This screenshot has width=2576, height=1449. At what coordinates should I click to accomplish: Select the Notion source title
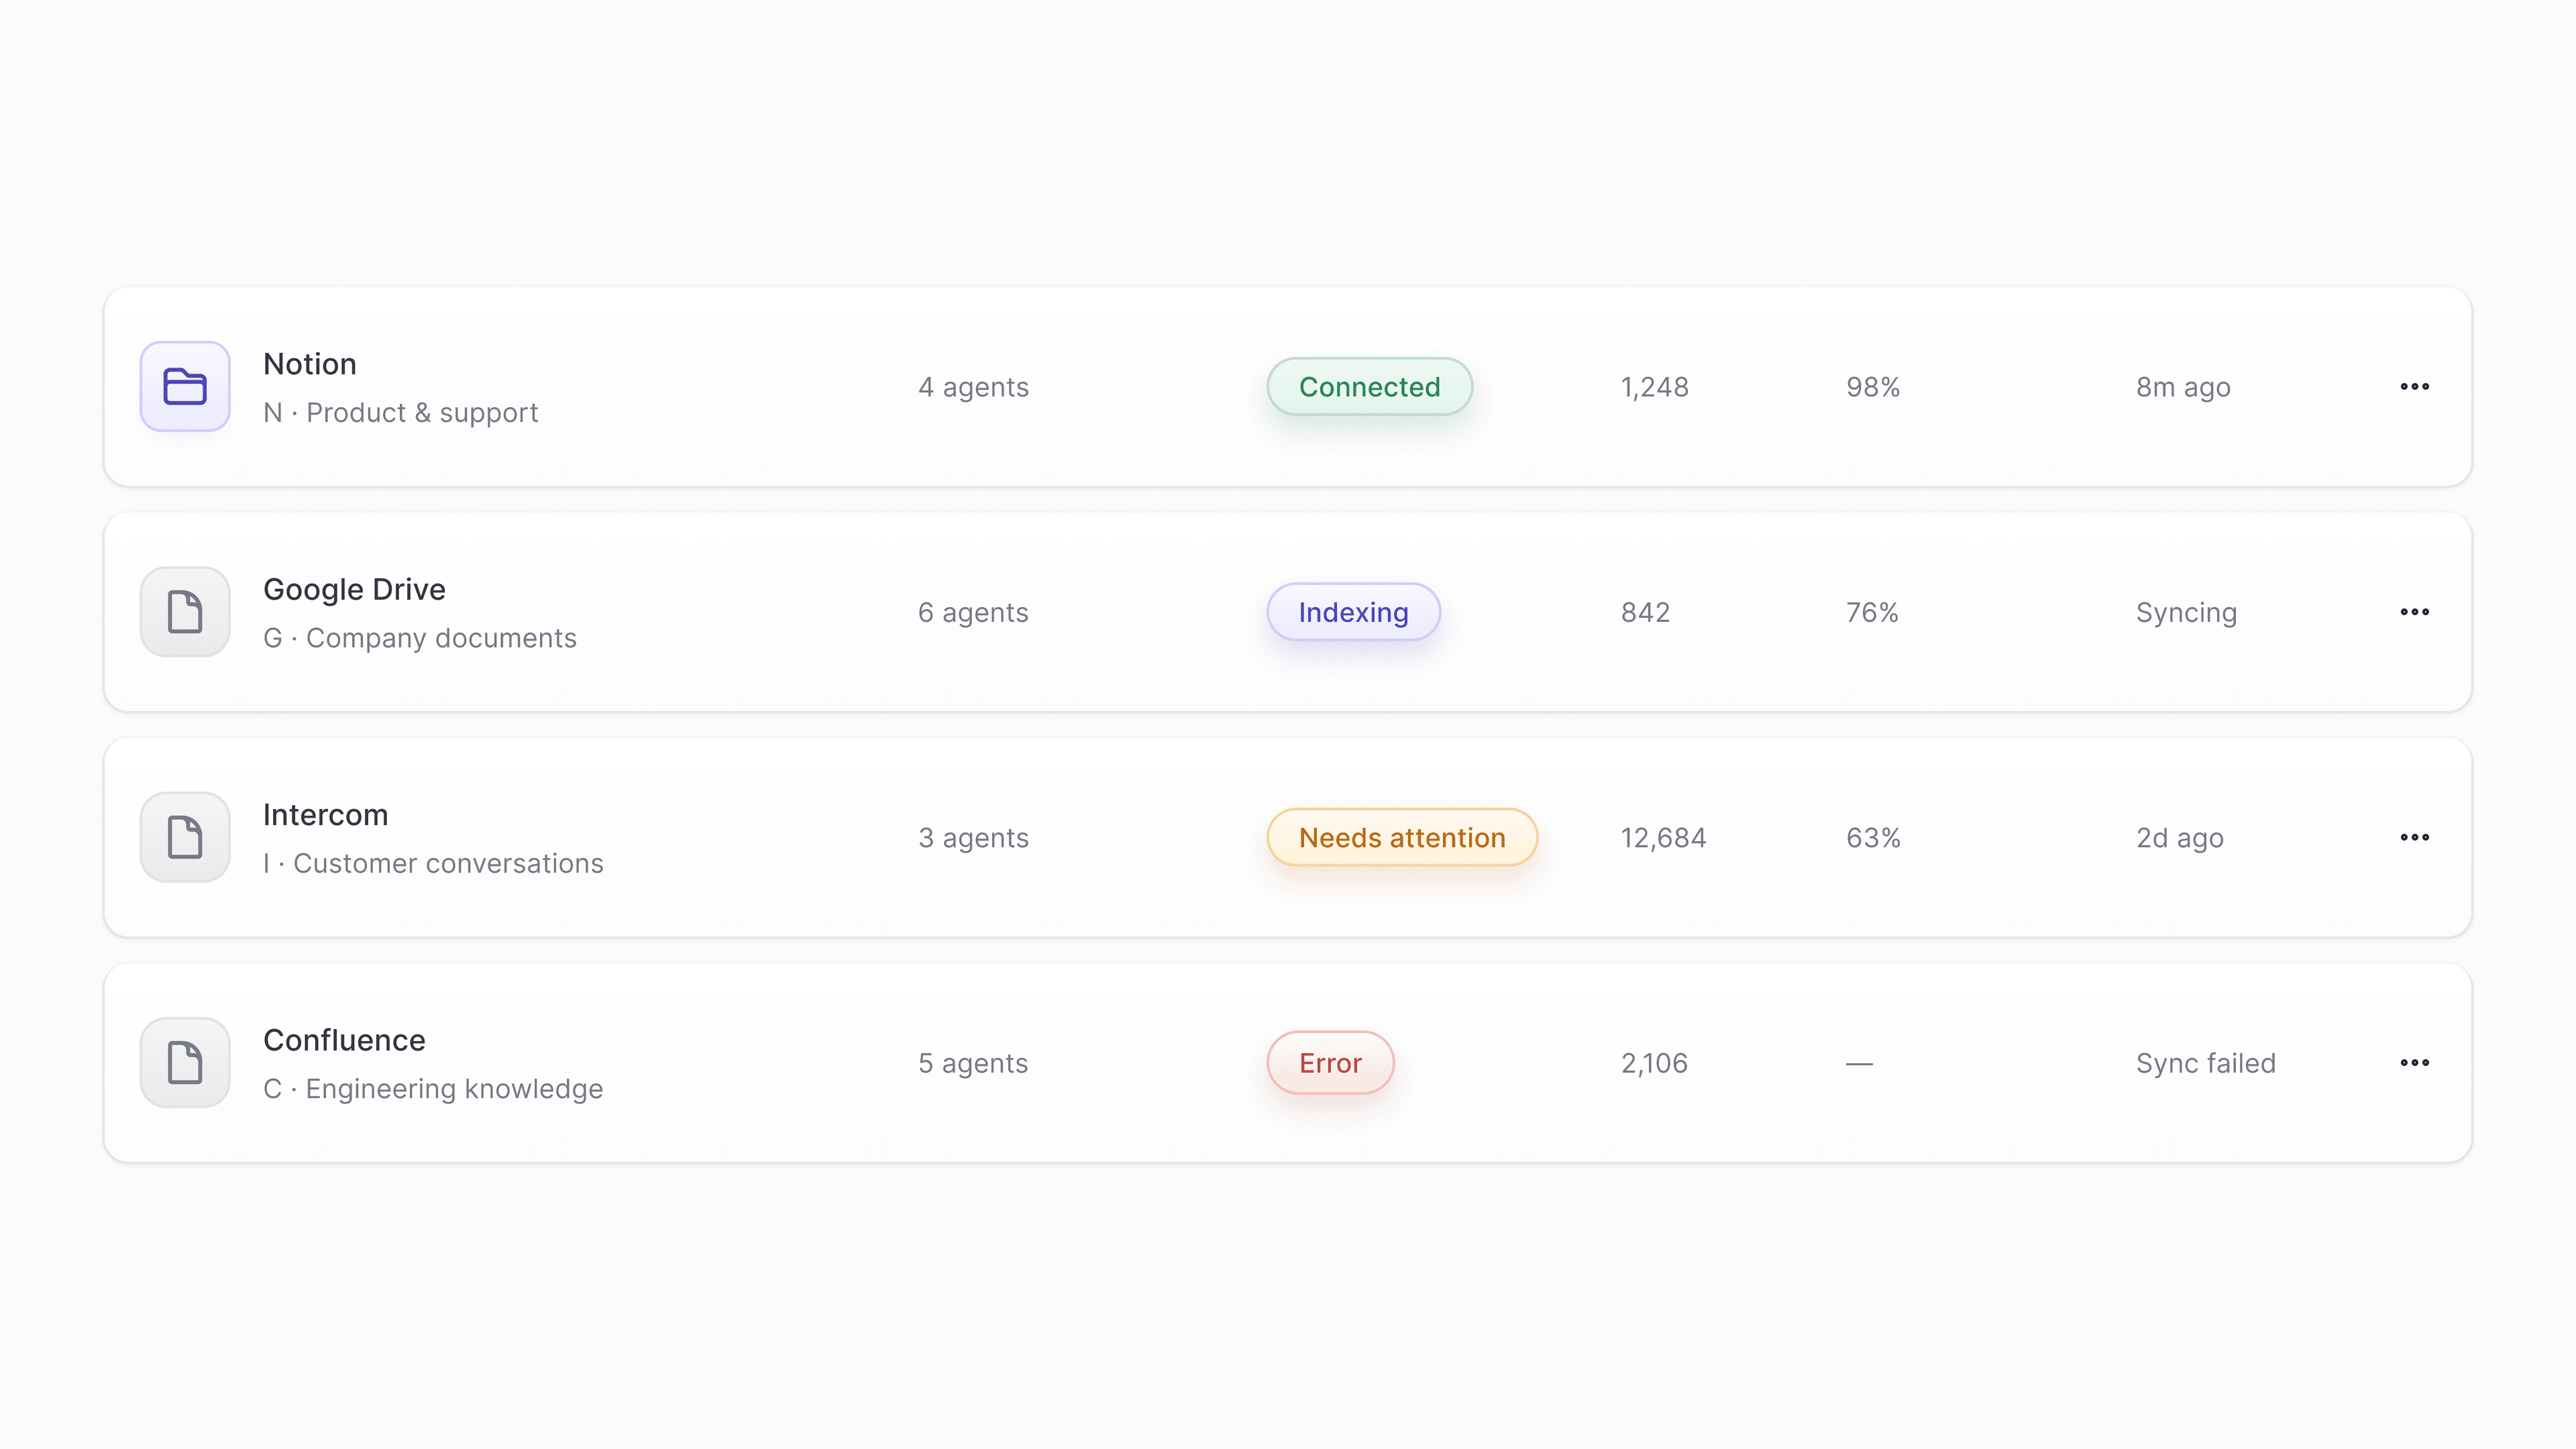[310, 364]
